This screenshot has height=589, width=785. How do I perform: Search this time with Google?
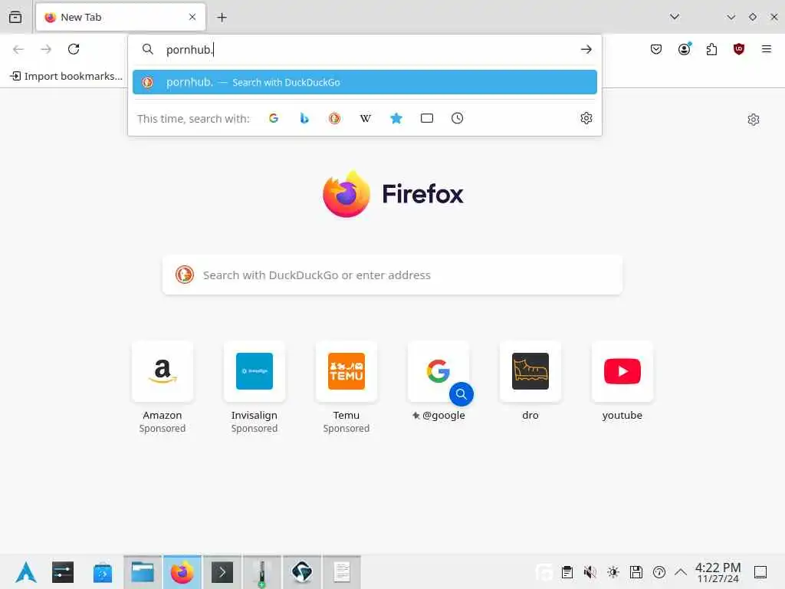[x=274, y=118]
